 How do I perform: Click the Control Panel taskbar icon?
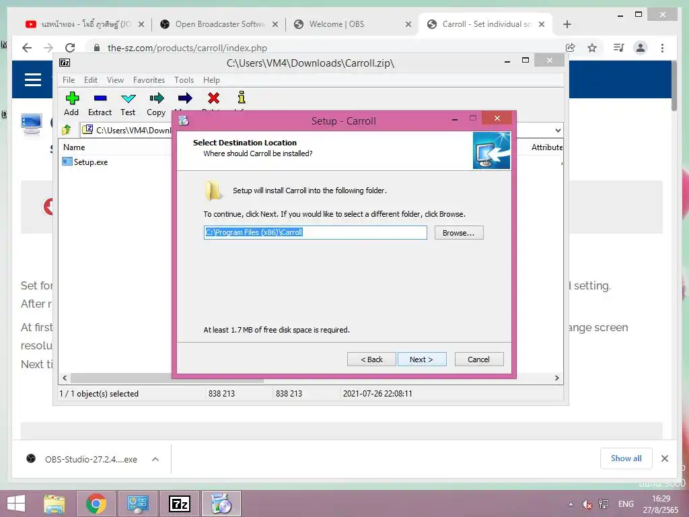(137, 504)
